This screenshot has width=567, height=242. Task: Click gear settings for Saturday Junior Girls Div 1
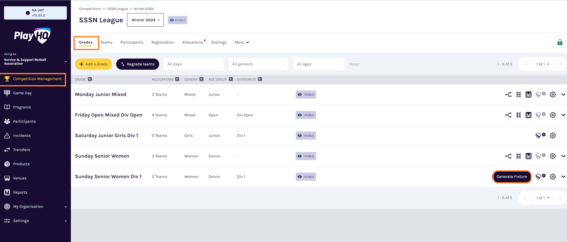click(x=553, y=136)
